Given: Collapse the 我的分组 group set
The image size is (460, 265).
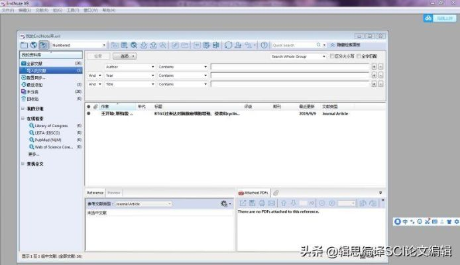Looking at the screenshot, I should pyautogui.click(x=23, y=109).
